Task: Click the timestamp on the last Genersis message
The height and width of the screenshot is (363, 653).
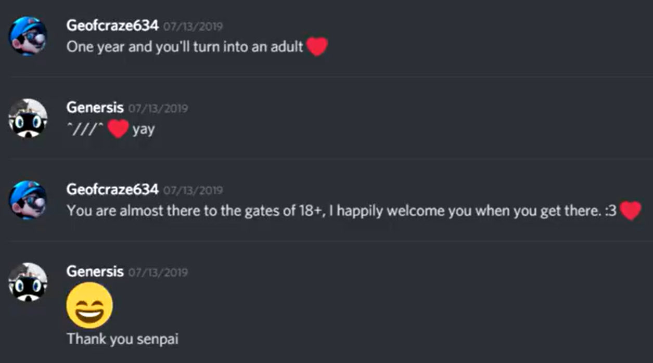Action: click(158, 273)
